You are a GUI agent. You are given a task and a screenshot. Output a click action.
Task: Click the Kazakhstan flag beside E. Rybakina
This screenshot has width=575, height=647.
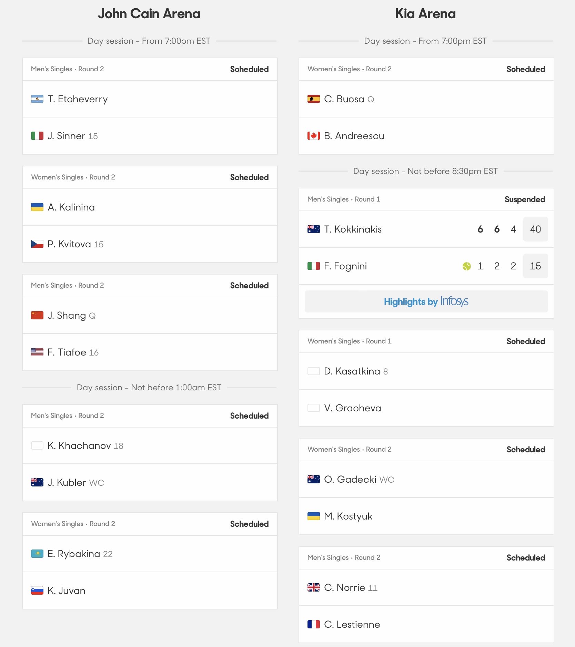point(37,554)
